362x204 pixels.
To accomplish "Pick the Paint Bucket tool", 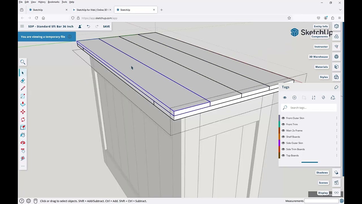I will 23,135.
